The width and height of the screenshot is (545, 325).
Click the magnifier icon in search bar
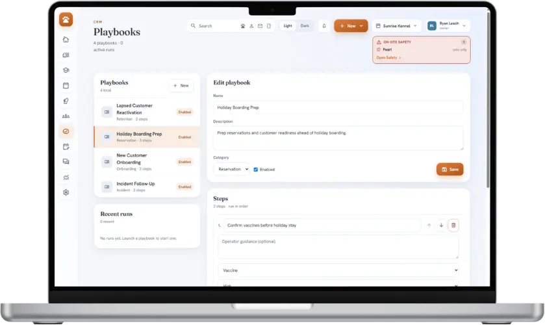click(193, 26)
